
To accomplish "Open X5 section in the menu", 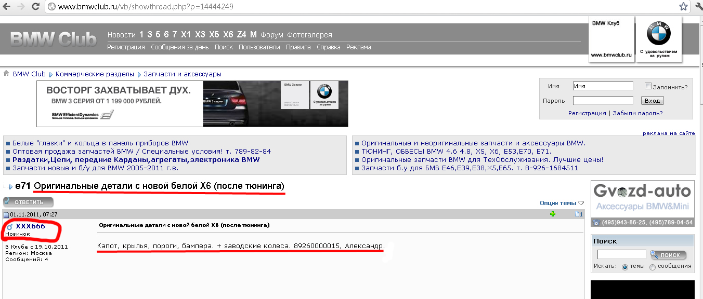I will click(x=214, y=35).
